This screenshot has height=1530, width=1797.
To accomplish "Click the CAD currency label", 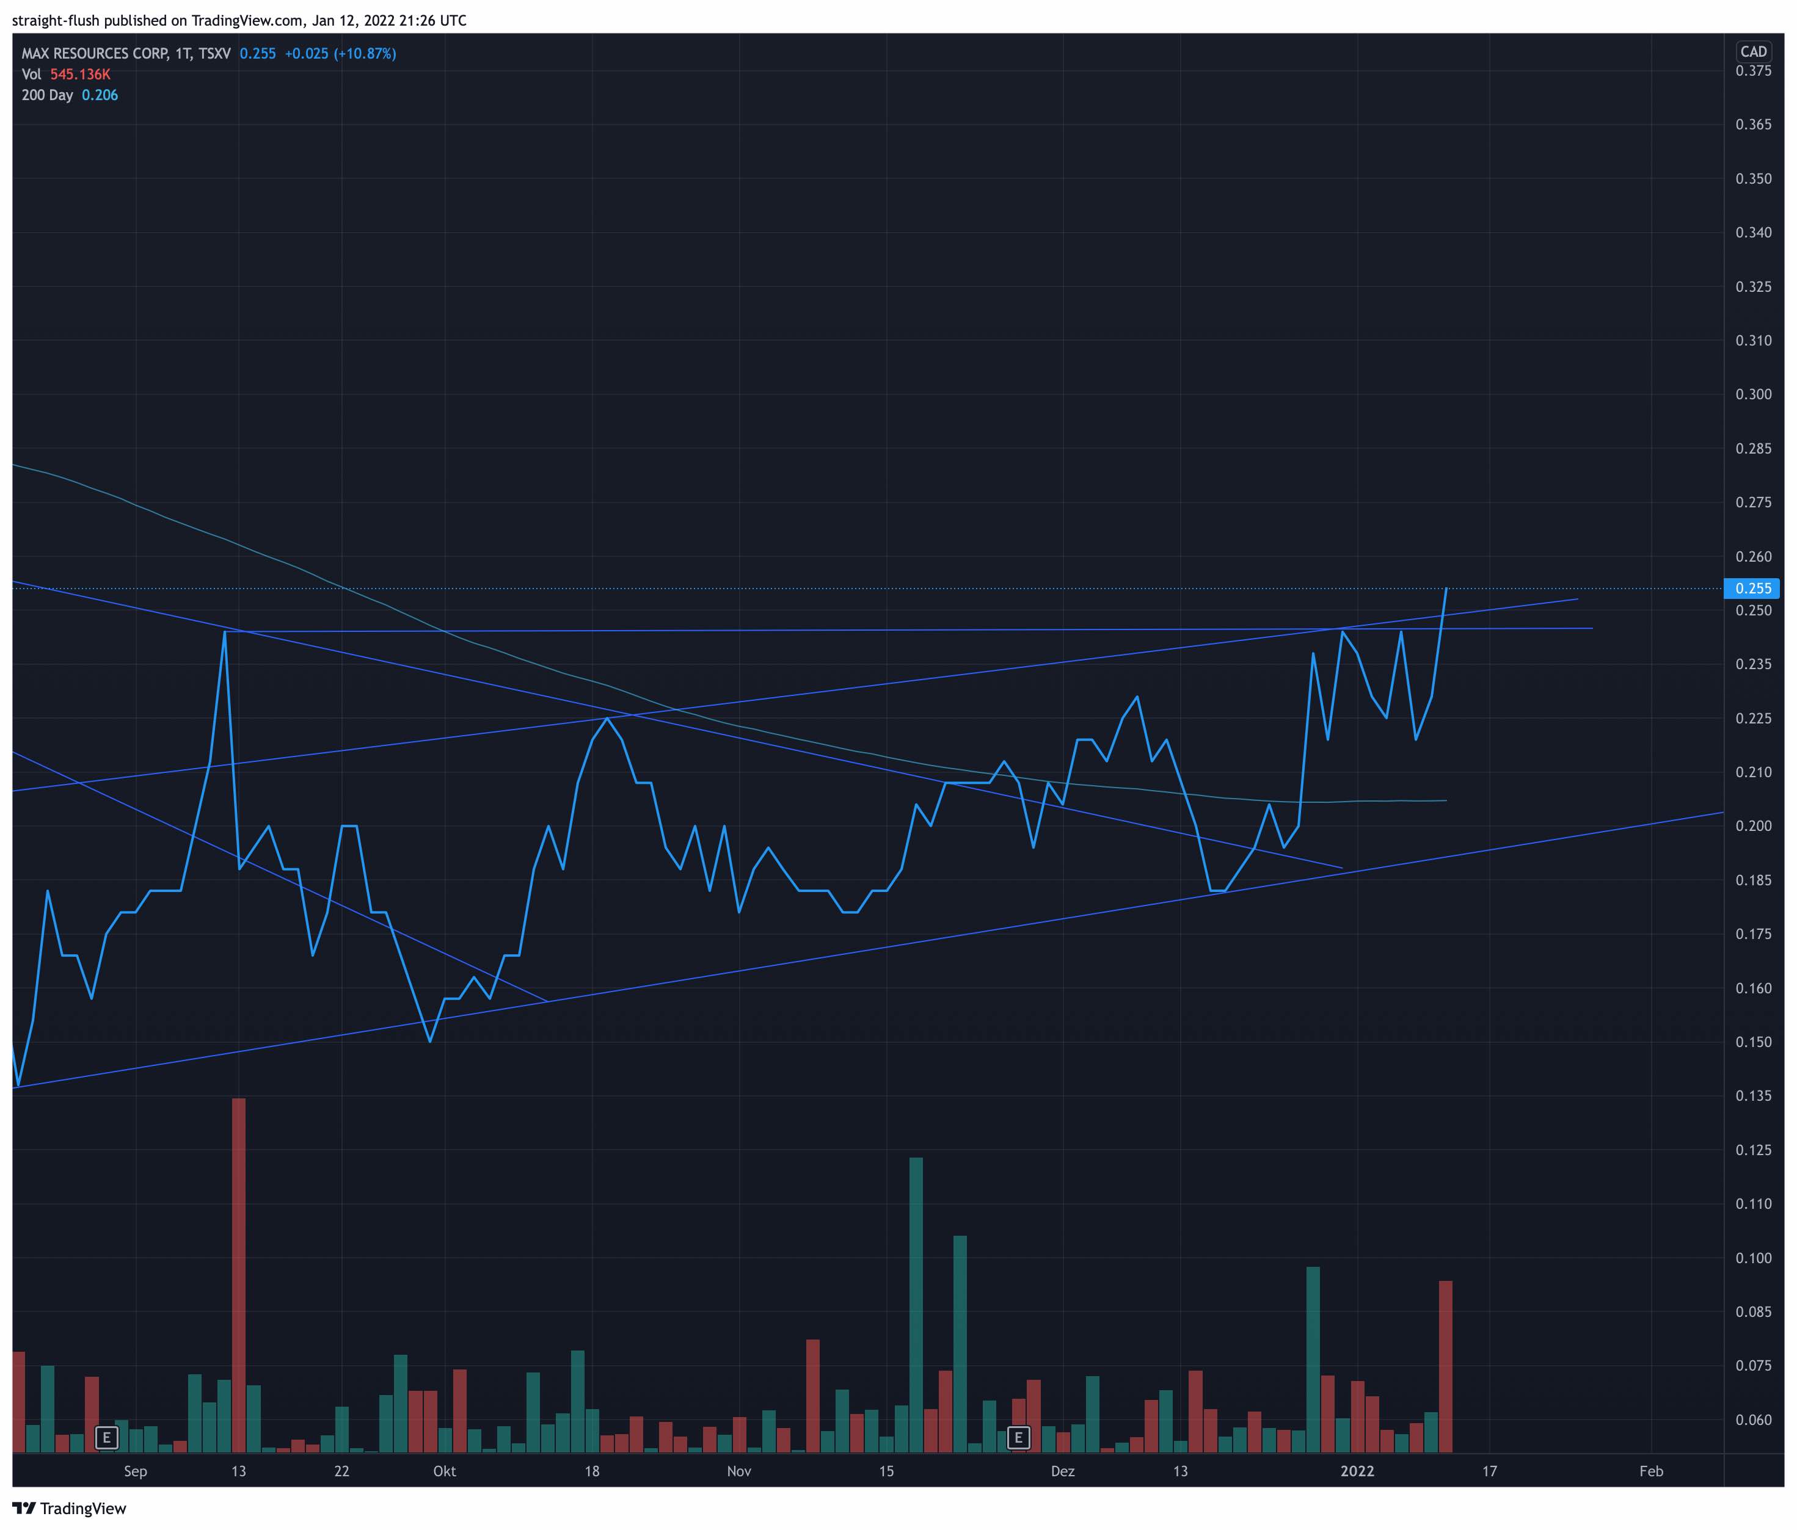I will click(x=1754, y=52).
